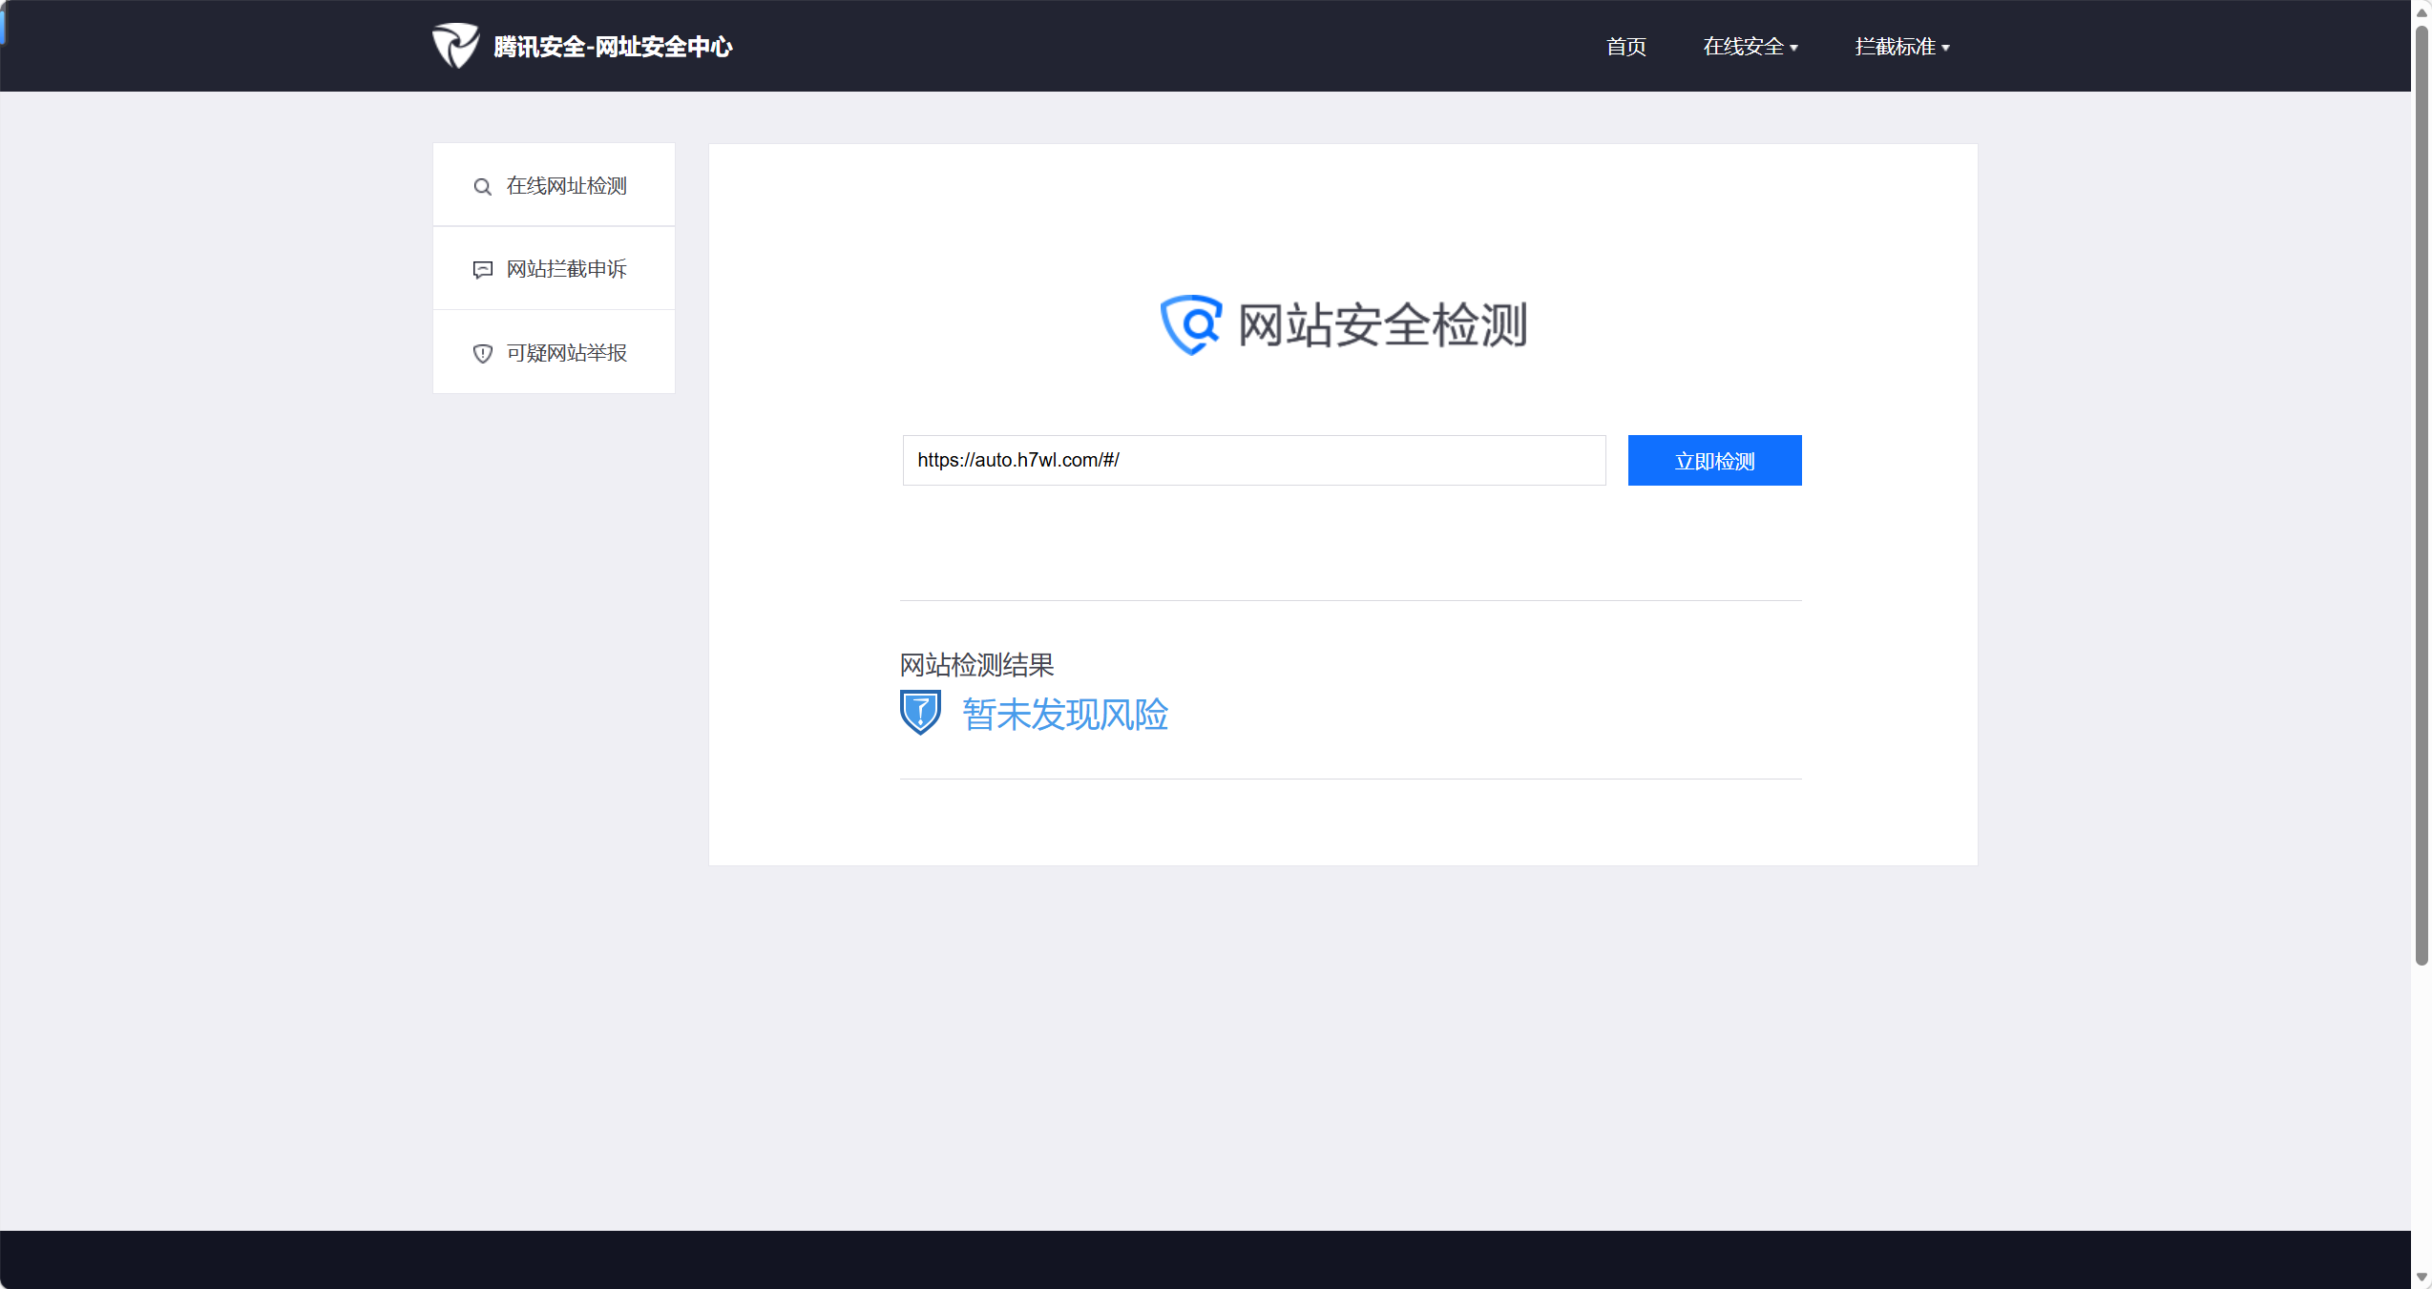Viewport: 2432px width, 1289px height.
Task: Click the arrow next to 在线安全
Action: click(x=1794, y=48)
